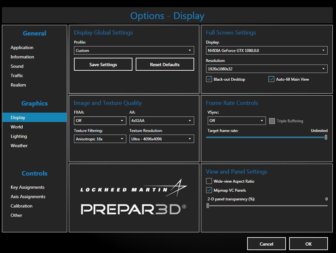The image size is (336, 253).
Task: Click the Save Settings button
Action: (x=103, y=65)
